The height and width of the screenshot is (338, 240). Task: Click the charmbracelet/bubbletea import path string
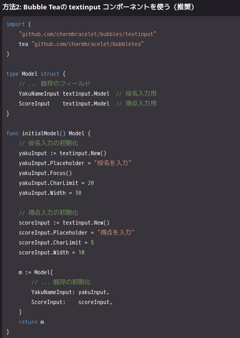[x=88, y=44]
